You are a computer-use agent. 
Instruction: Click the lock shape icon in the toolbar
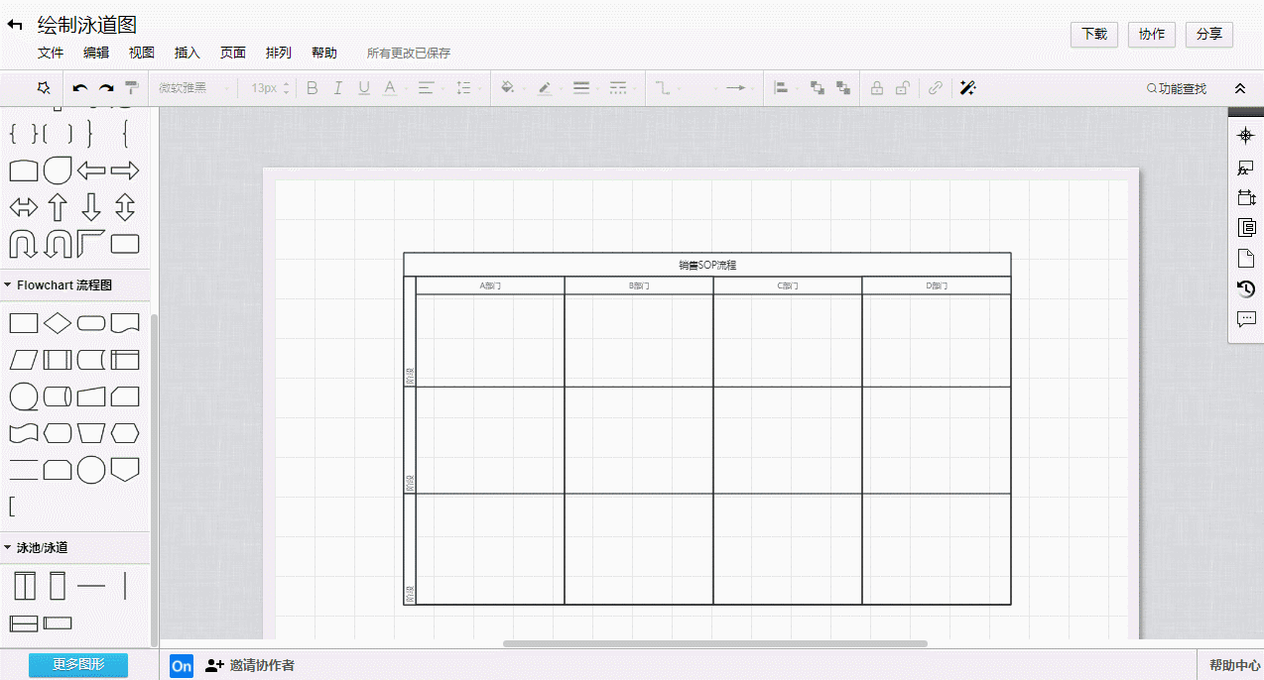877,88
